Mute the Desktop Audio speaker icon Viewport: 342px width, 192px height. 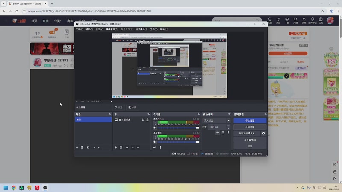[x=155, y=142]
